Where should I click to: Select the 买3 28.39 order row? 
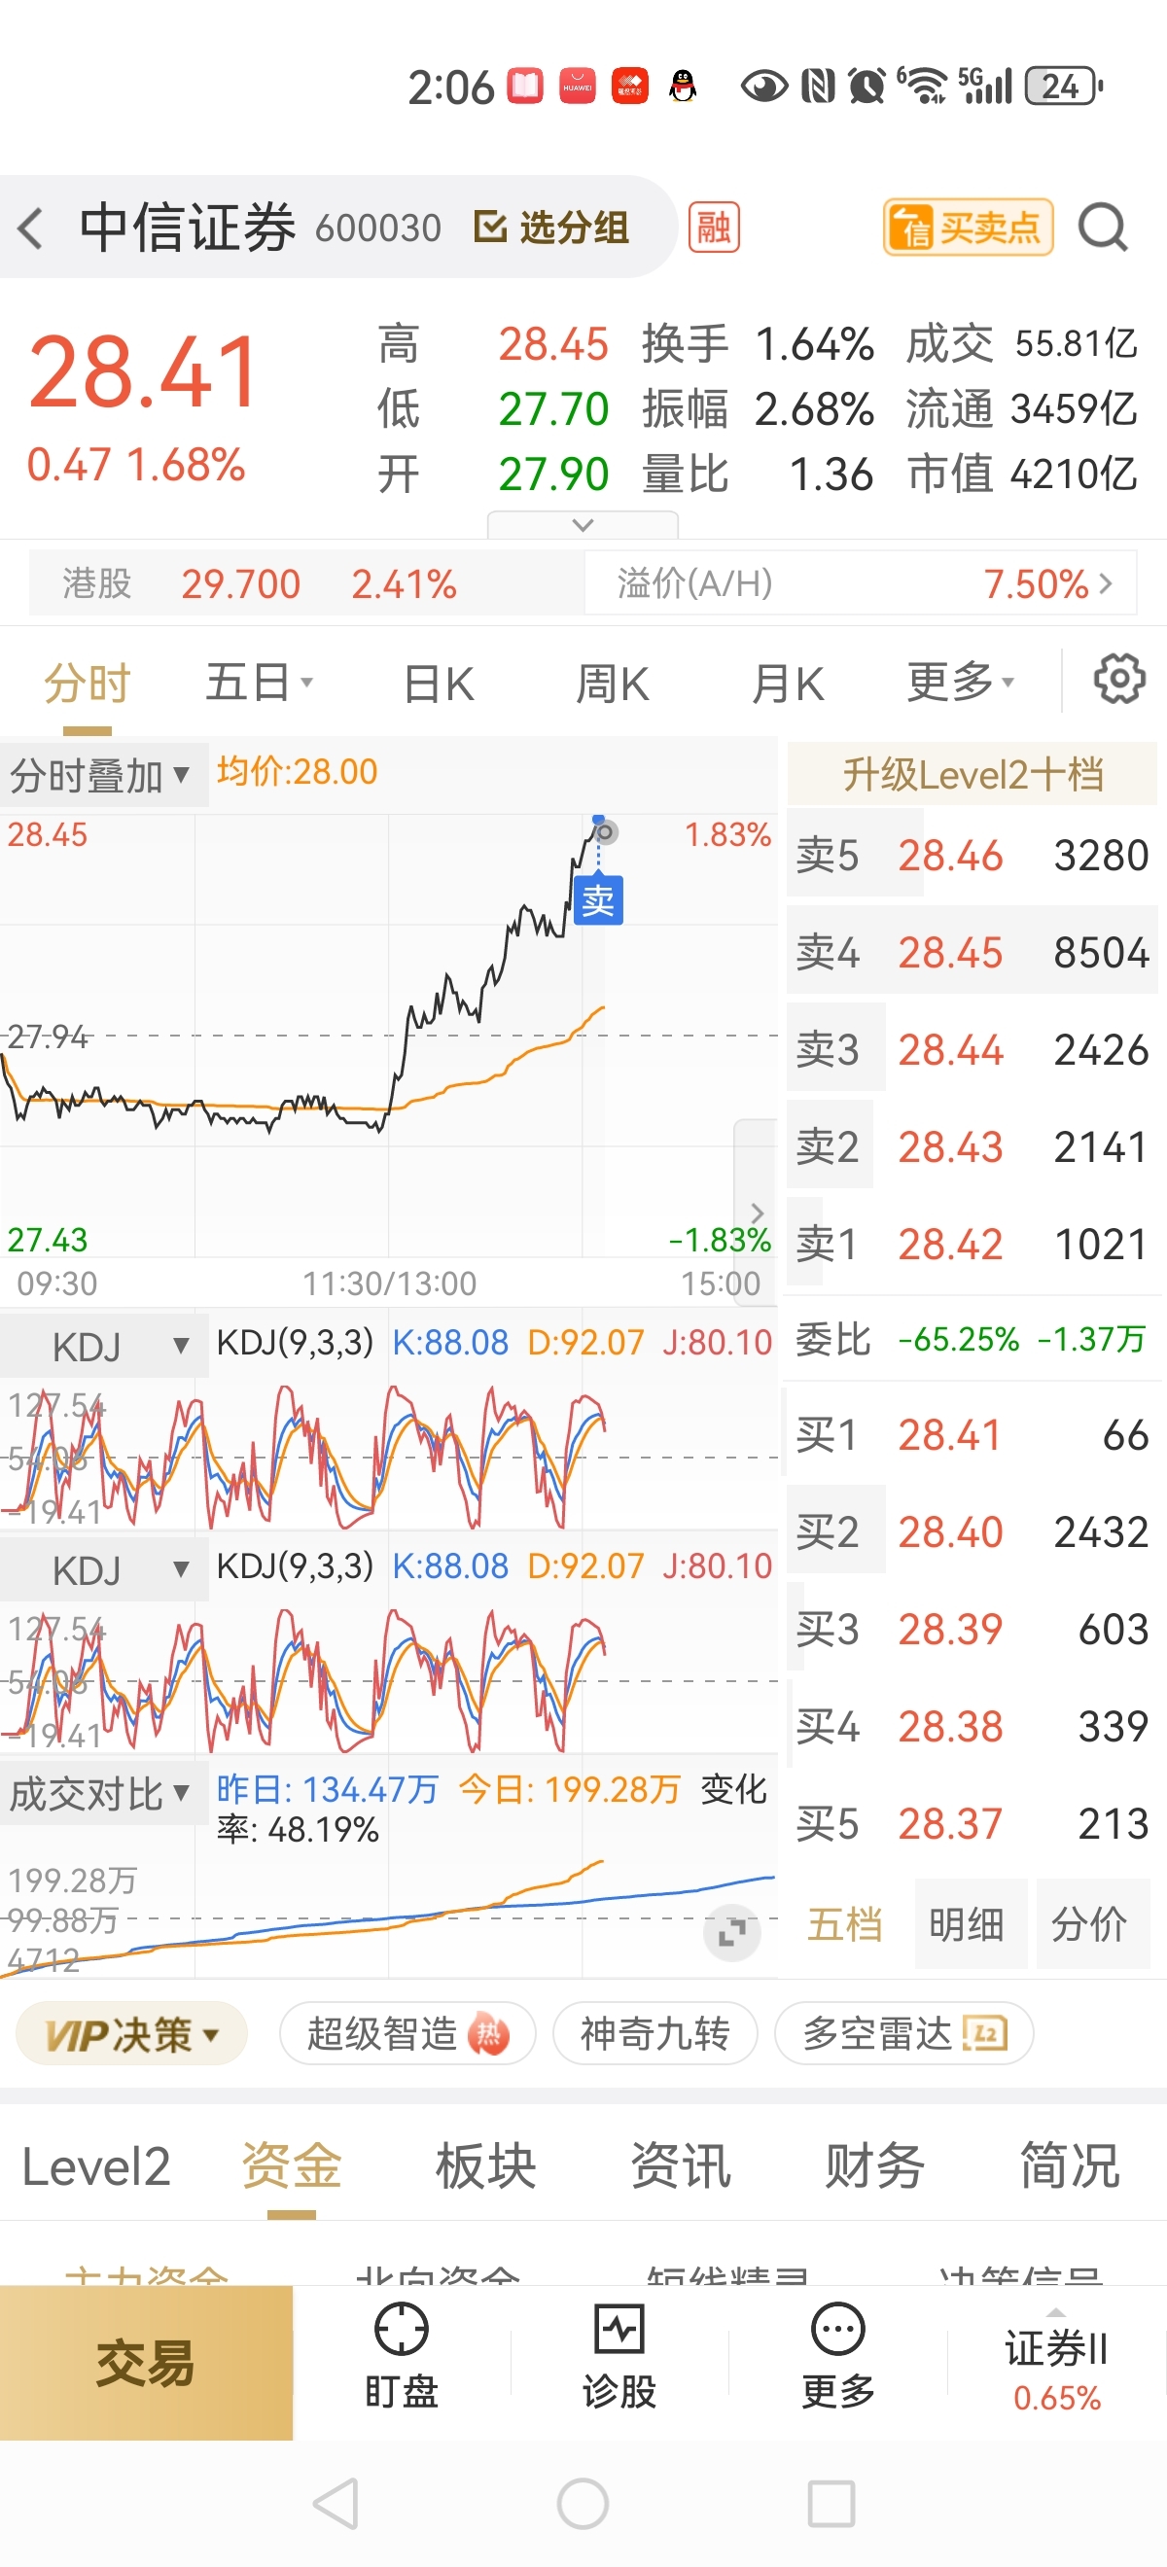point(972,1630)
